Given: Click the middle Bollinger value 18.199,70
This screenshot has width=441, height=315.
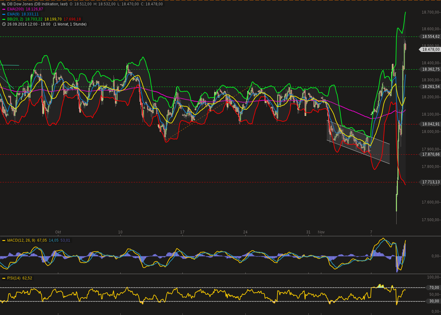Looking at the screenshot, I should [53, 19].
